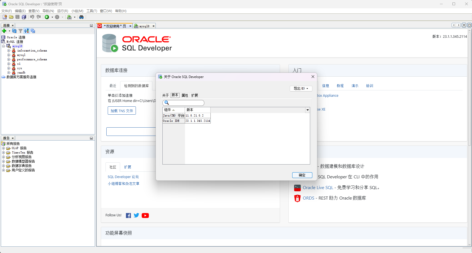Expand the OLAP 报告 folder
The image size is (472, 253).
coord(3,148)
